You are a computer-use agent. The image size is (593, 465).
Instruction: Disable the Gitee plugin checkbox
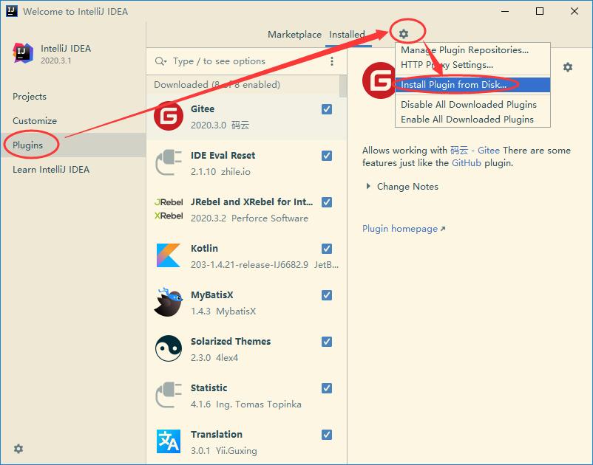pyautogui.click(x=327, y=109)
